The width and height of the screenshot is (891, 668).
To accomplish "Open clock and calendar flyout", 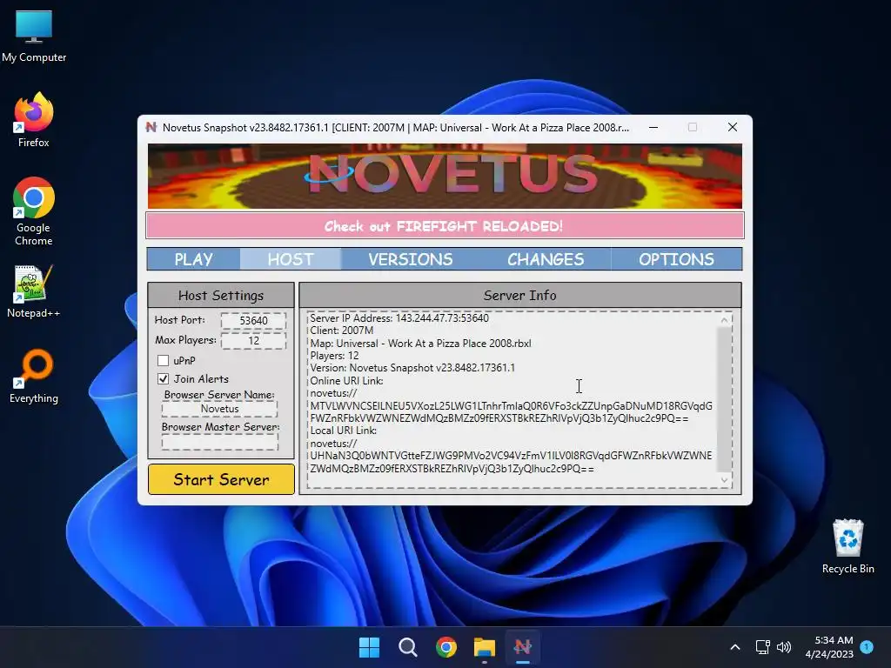I will pos(829,647).
